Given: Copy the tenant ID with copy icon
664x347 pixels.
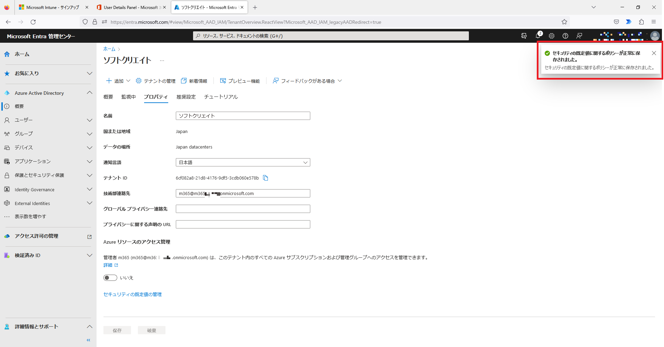Looking at the screenshot, I should (x=265, y=178).
